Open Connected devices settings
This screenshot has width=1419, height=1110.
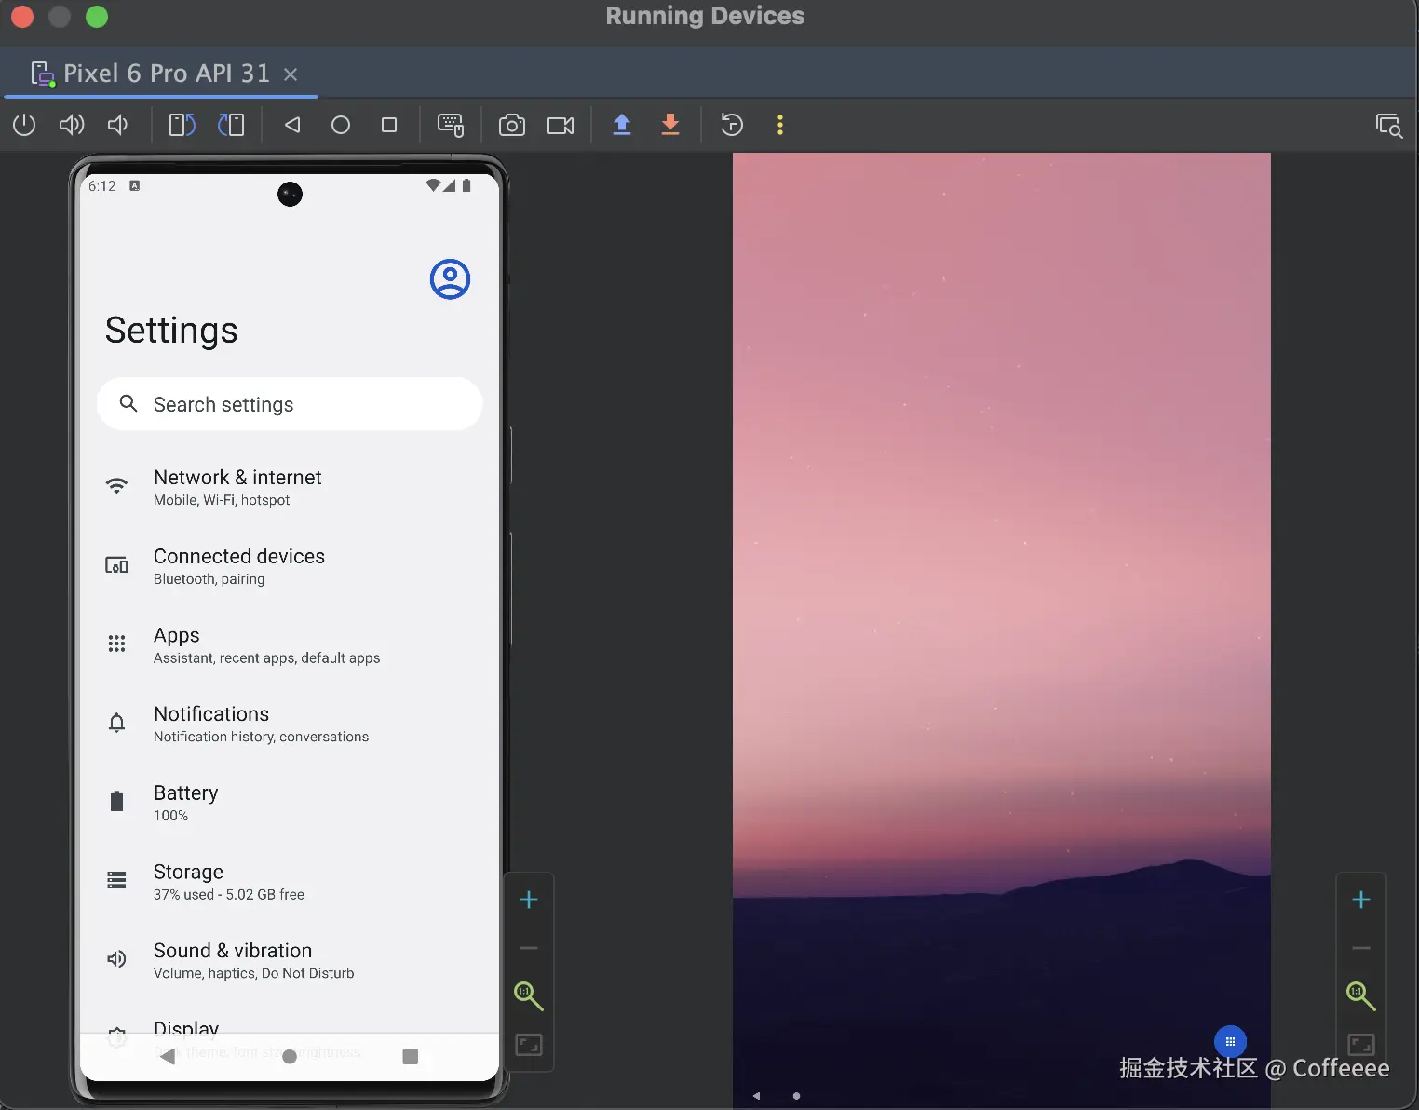(x=290, y=566)
